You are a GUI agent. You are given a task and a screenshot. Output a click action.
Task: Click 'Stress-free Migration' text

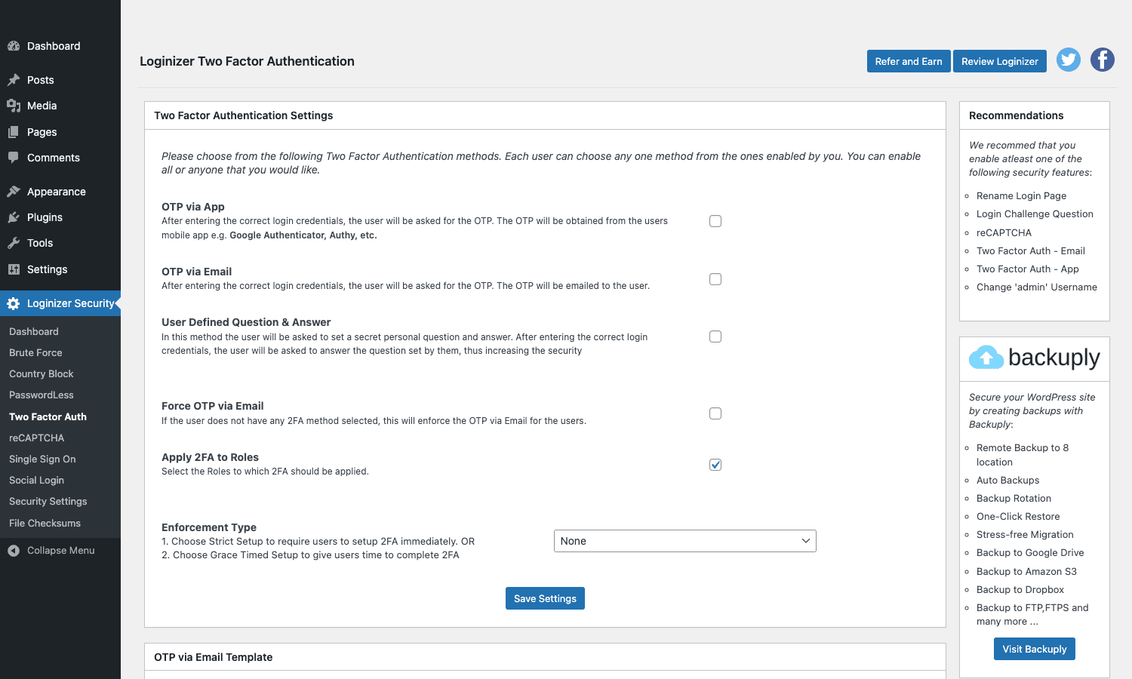(1025, 534)
